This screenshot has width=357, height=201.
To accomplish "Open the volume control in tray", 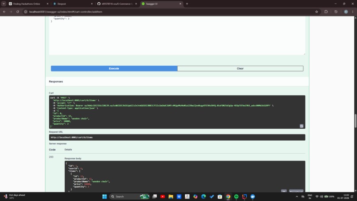I will click(321, 197).
